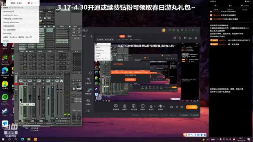Screen dimensions: 253x142
Task: Open 弹幕秀 in the streaming sidebar
Action: point(88,102)
